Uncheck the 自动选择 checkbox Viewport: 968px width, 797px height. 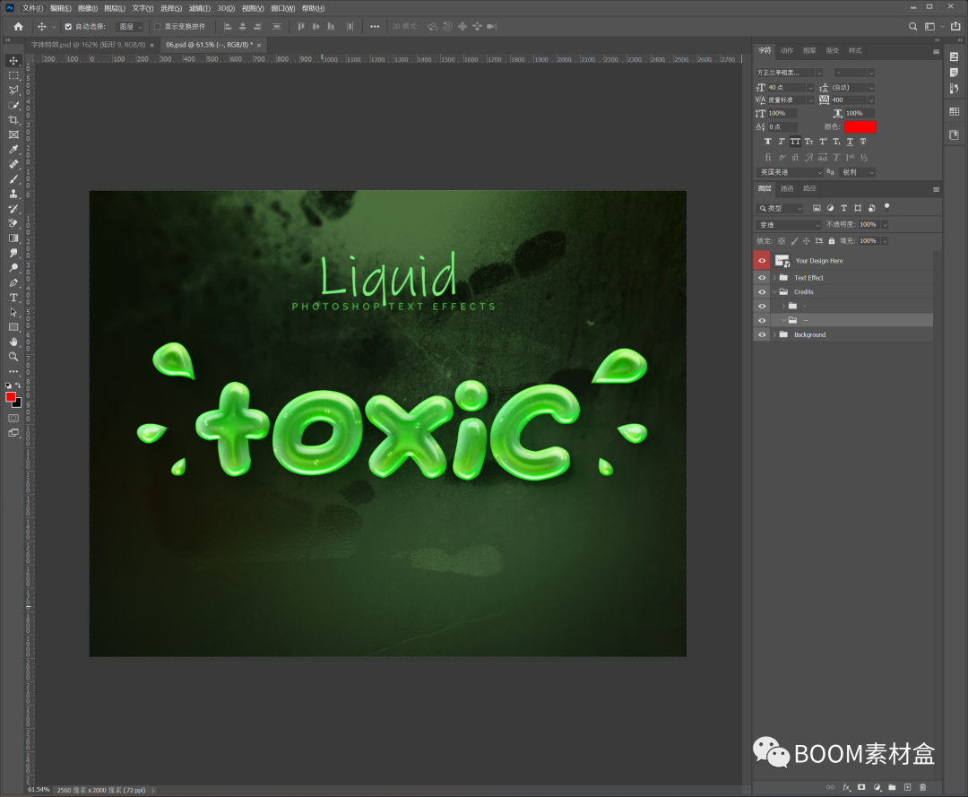pos(68,27)
